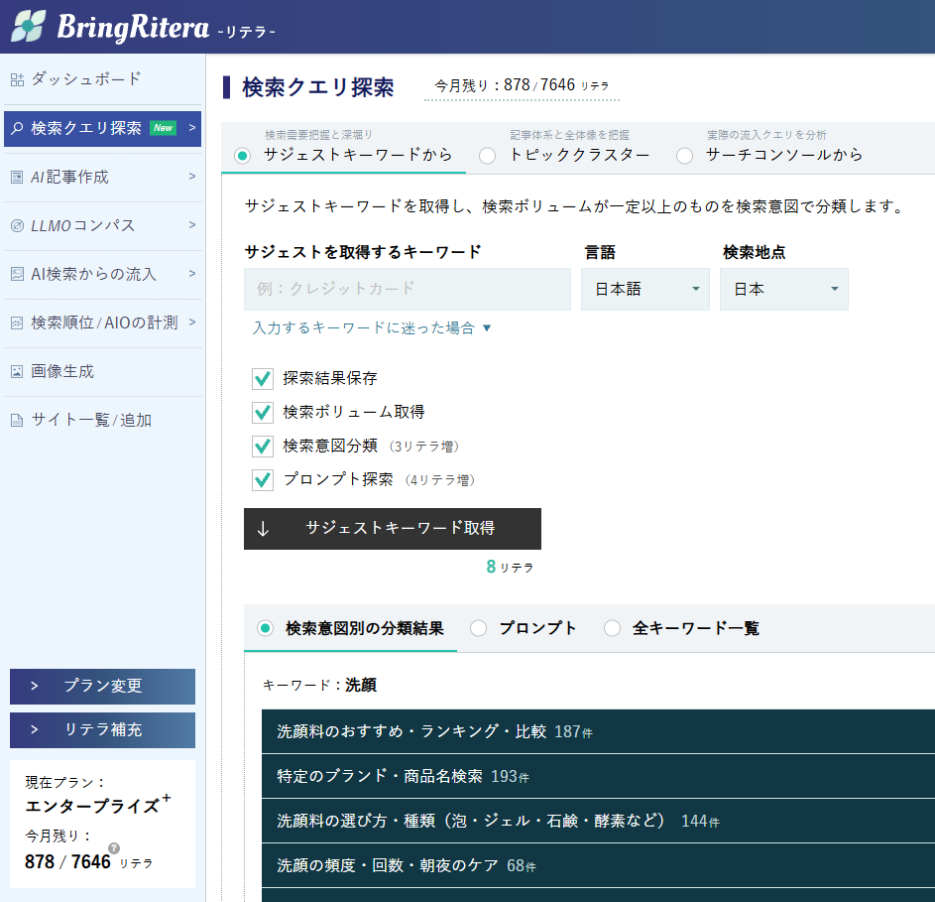This screenshot has width=935, height=902.
Task: Expand 洗顔料の選び方・種類 row
Action: (598, 821)
